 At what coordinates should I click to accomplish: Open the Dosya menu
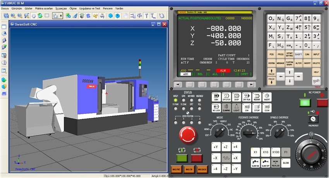(x=5, y=9)
